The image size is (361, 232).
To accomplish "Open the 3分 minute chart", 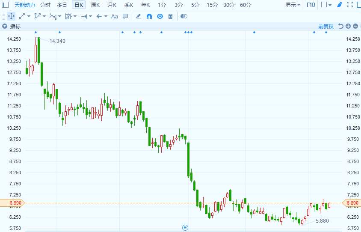I will (178, 5).
